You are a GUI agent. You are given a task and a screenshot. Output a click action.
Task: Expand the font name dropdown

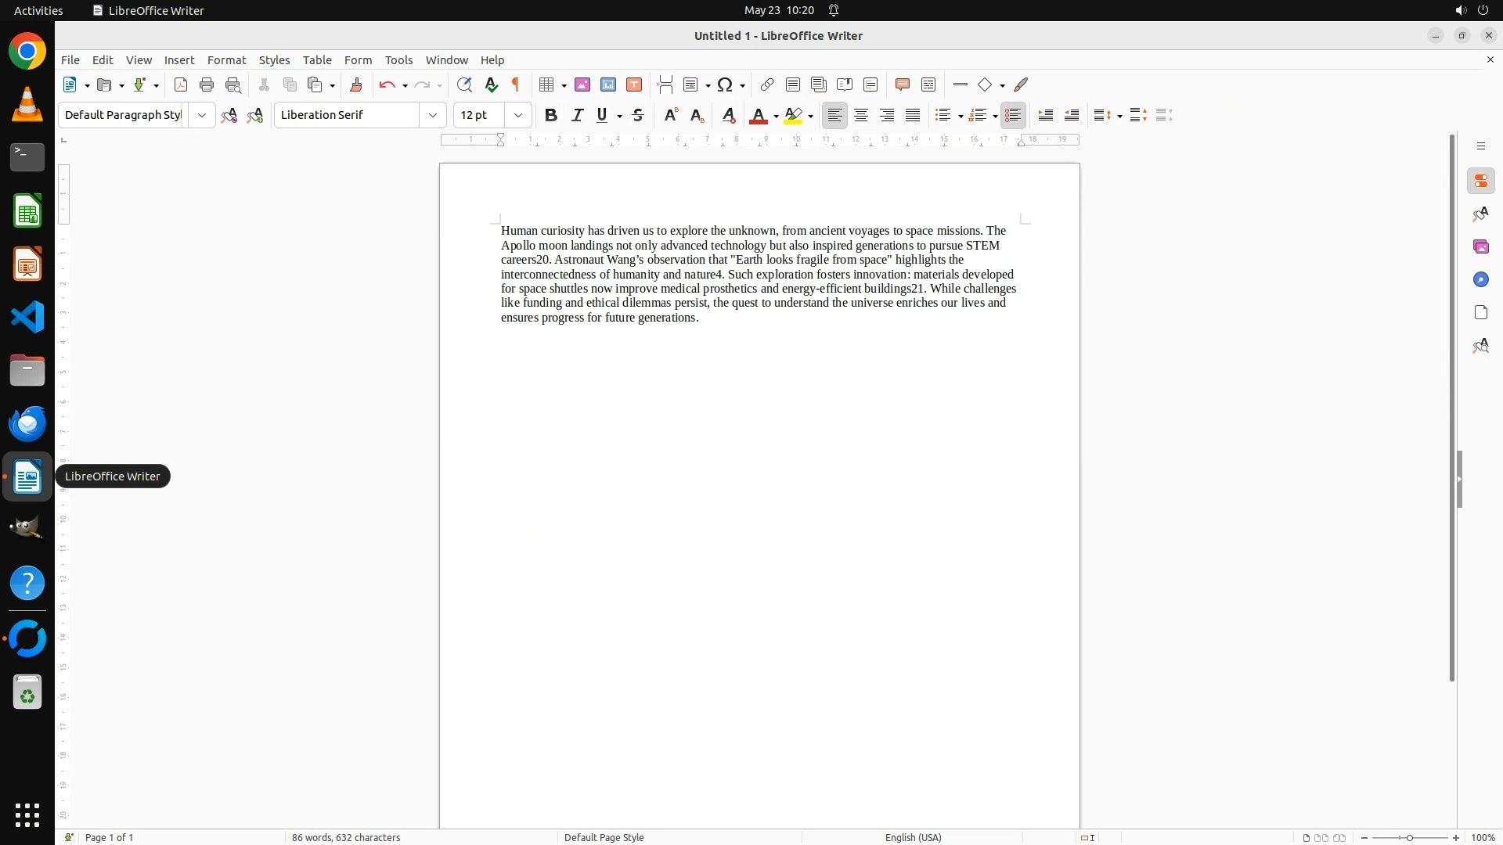click(x=433, y=115)
